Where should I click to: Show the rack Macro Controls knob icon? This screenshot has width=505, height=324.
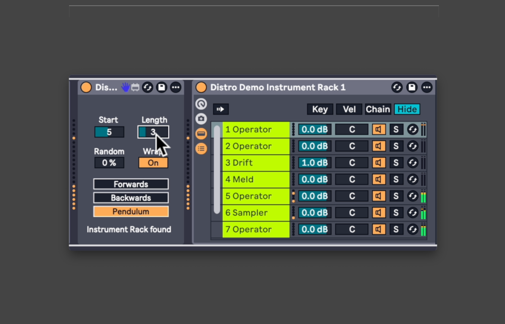coord(201,104)
